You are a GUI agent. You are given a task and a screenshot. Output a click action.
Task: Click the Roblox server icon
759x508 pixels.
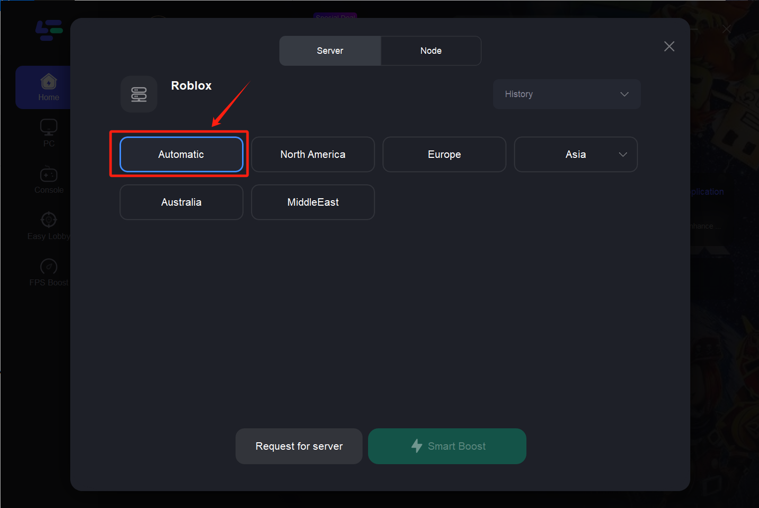tap(139, 94)
